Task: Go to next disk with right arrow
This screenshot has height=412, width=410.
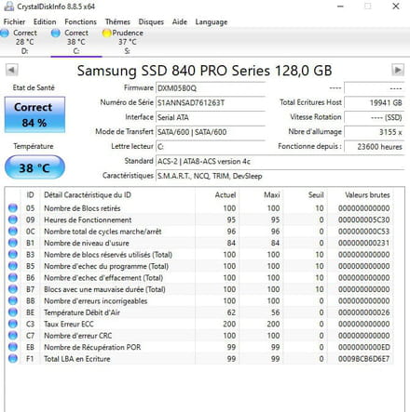Action: coord(398,70)
